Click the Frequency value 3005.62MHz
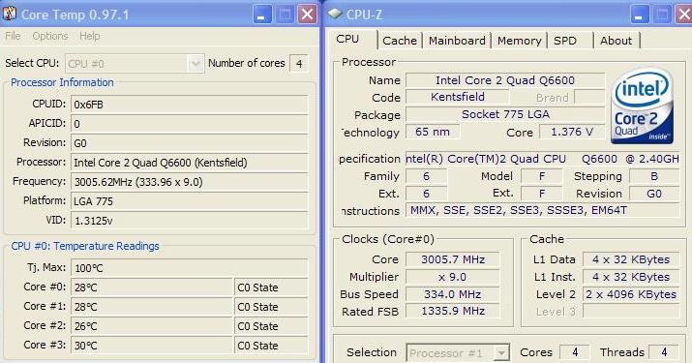The image size is (692, 363). pos(190,182)
